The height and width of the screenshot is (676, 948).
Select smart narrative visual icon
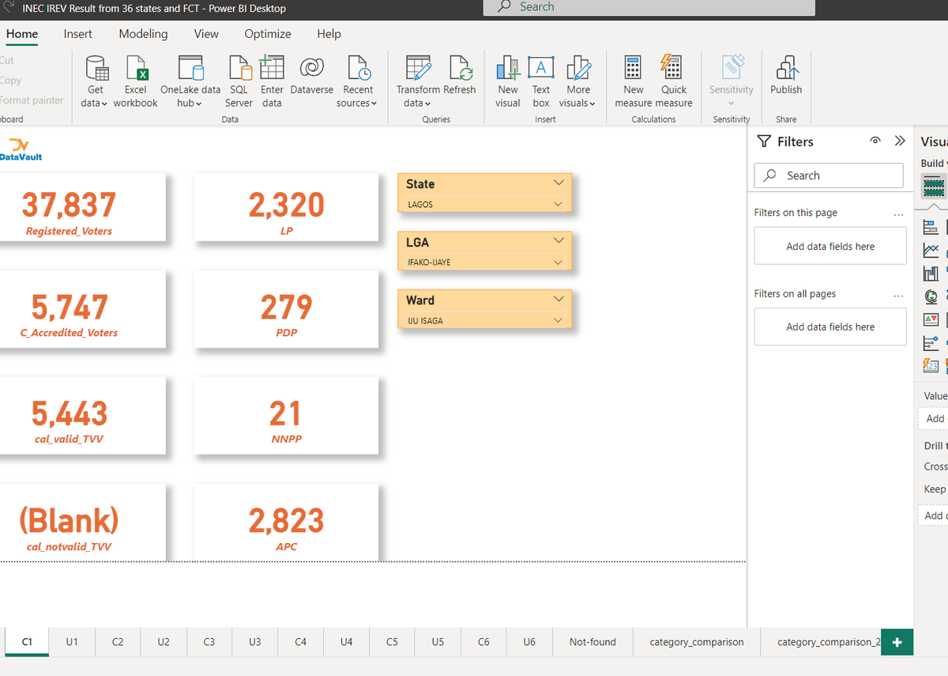pyautogui.click(x=931, y=365)
